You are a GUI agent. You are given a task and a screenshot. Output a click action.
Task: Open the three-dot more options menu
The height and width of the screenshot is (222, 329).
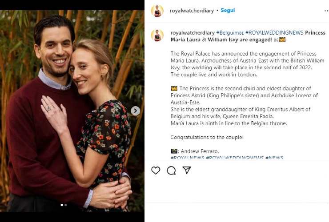326,10
